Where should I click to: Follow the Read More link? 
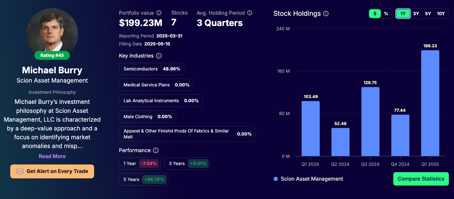click(52, 156)
